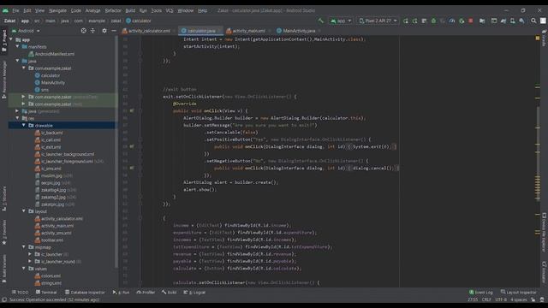Open the Layout Inspector
548x308 pixels.
[x=518, y=293]
